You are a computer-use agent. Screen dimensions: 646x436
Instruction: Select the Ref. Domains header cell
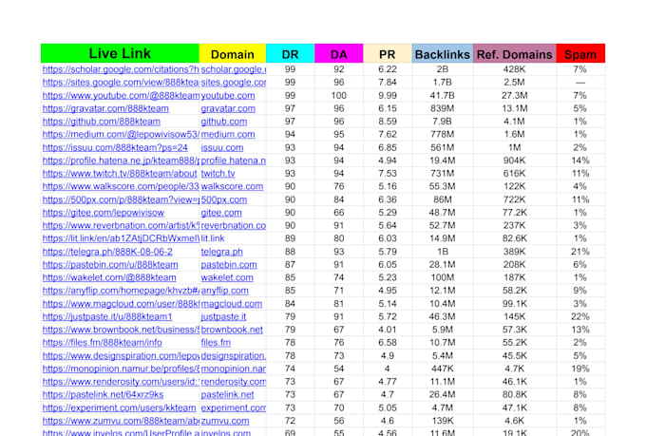tap(515, 53)
